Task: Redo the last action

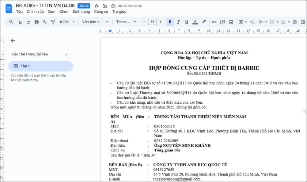Action: 29,22
